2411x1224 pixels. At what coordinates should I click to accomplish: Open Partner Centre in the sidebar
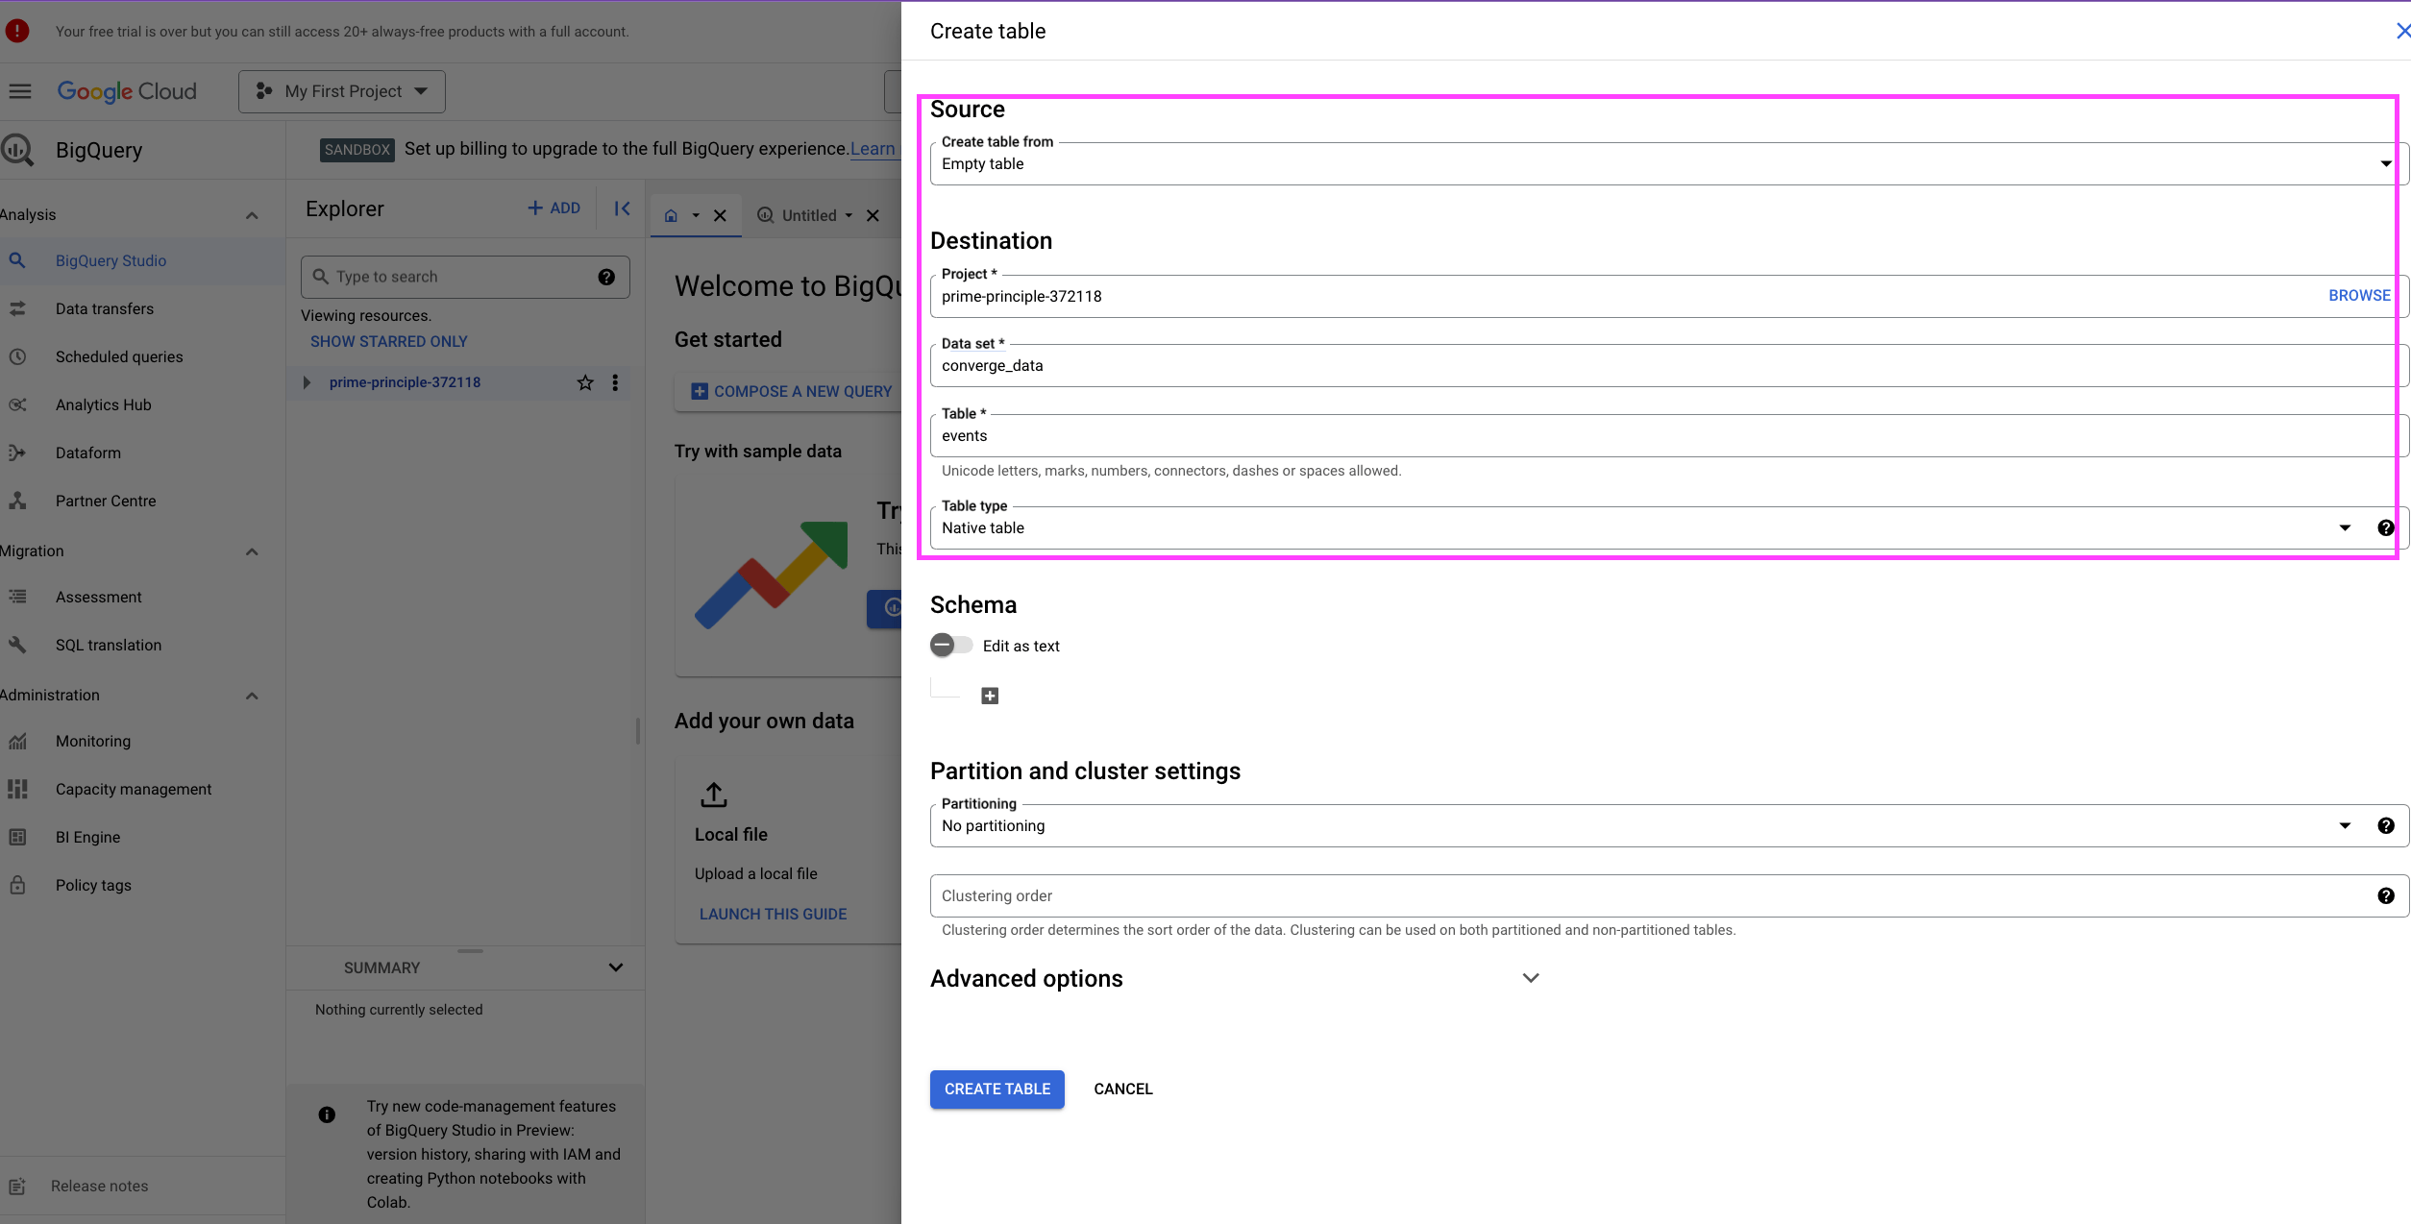coord(142,501)
